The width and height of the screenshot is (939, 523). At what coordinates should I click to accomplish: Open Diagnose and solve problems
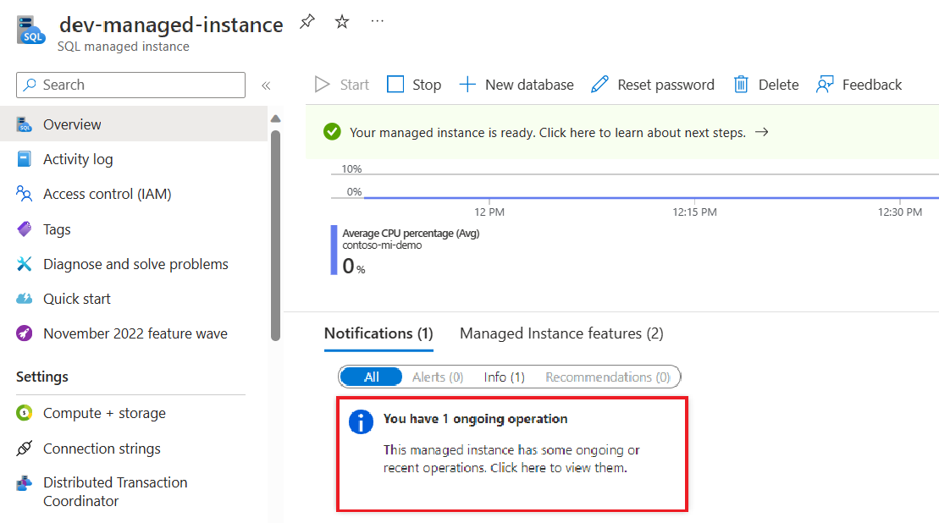[135, 264]
